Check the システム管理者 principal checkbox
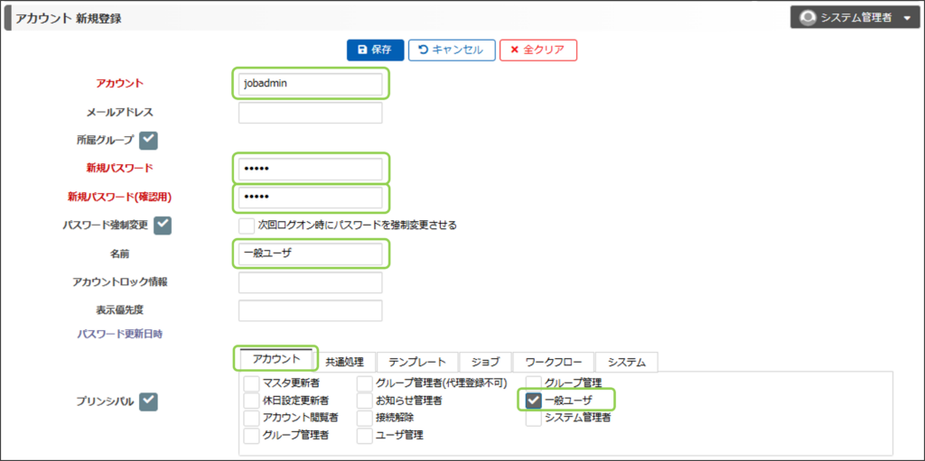This screenshot has width=925, height=461. tap(534, 417)
